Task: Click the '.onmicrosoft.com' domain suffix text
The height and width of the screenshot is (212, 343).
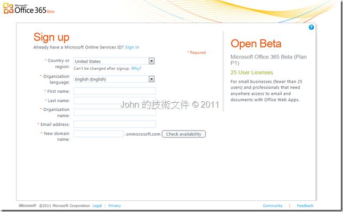Action: (x=143, y=134)
